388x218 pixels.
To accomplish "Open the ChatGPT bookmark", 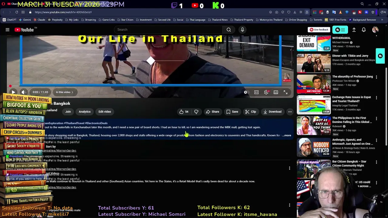I will coord(9,20).
